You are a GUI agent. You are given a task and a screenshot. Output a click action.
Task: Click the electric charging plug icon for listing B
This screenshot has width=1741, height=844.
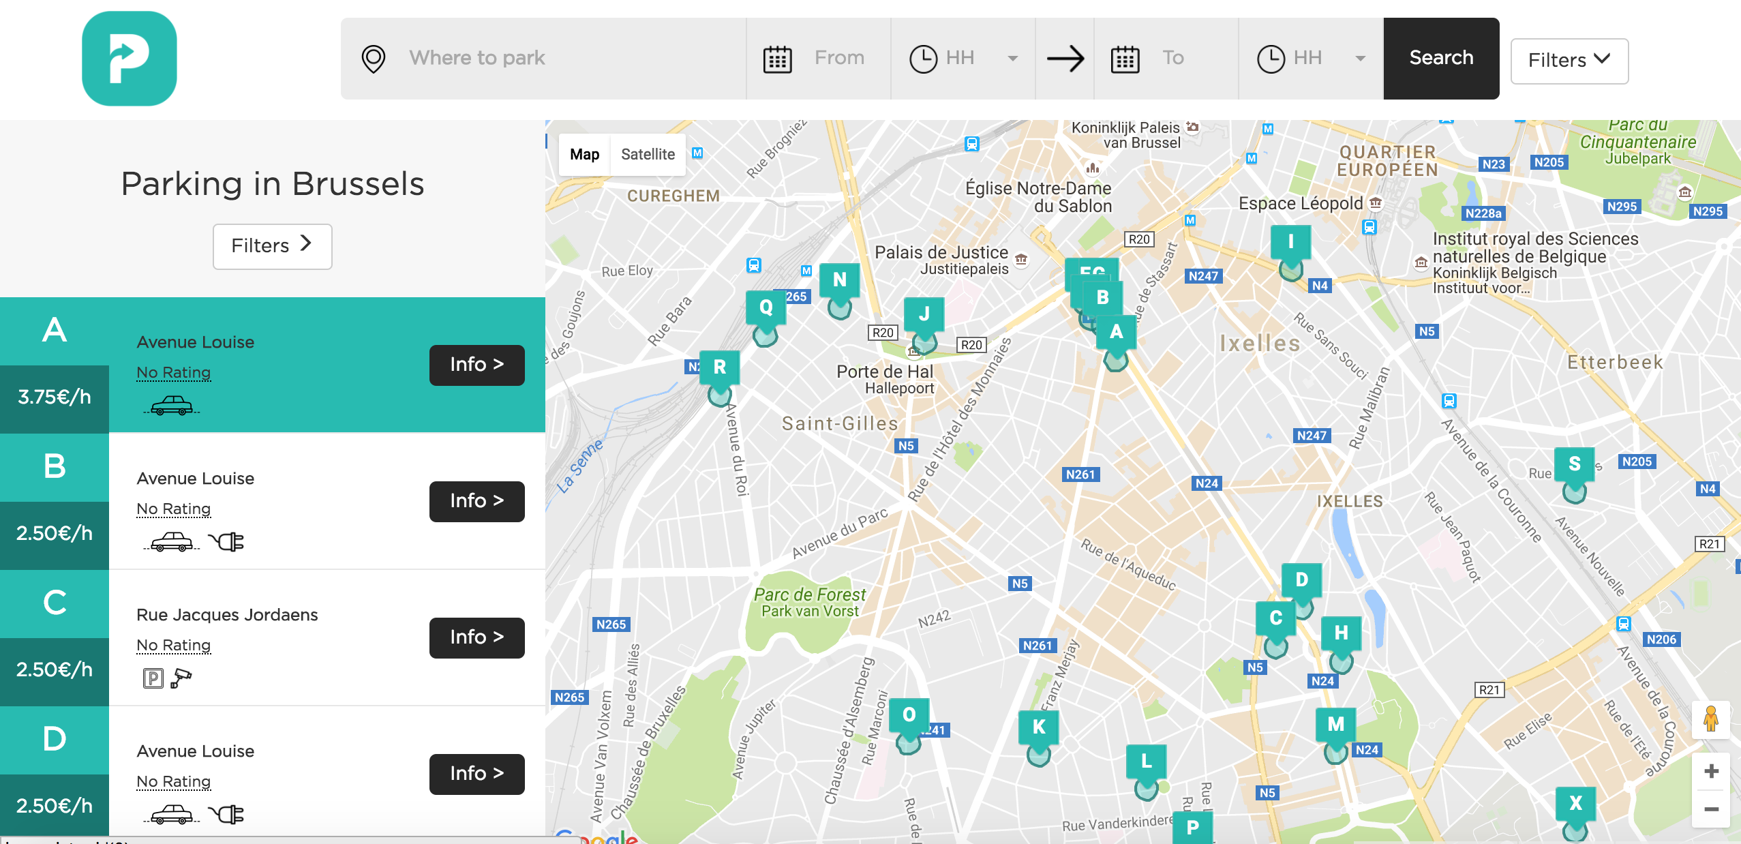[x=226, y=542]
